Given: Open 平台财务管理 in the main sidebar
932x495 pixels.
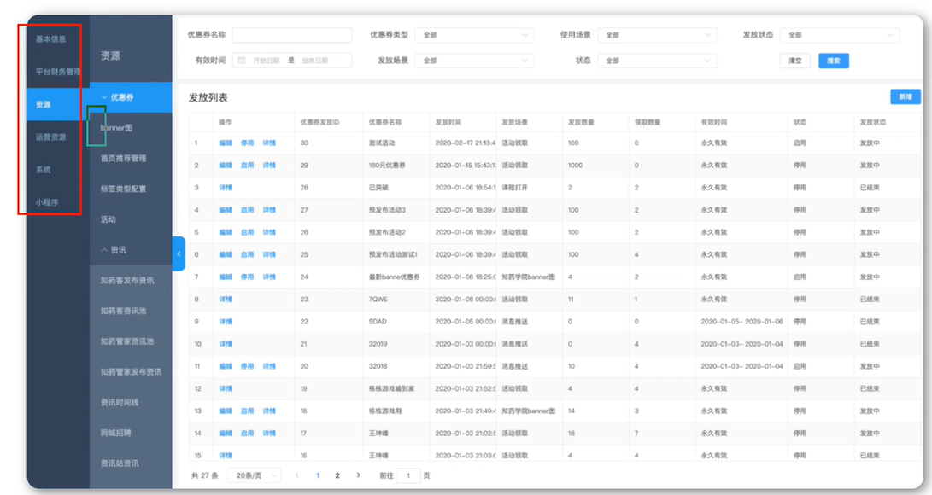Looking at the screenshot, I should 57,72.
